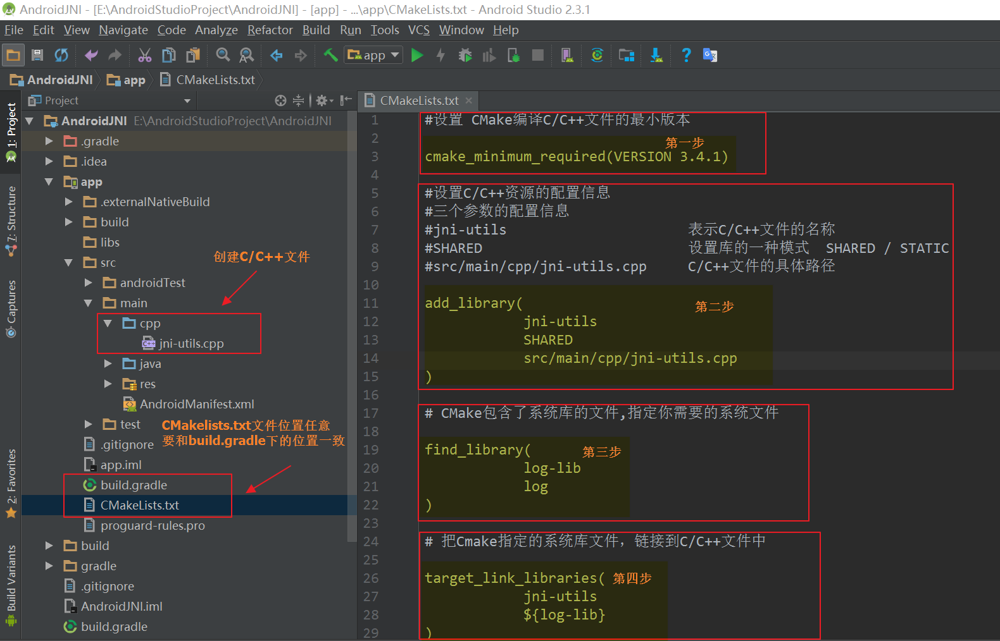Click the Redo arrow icon

pos(115,56)
